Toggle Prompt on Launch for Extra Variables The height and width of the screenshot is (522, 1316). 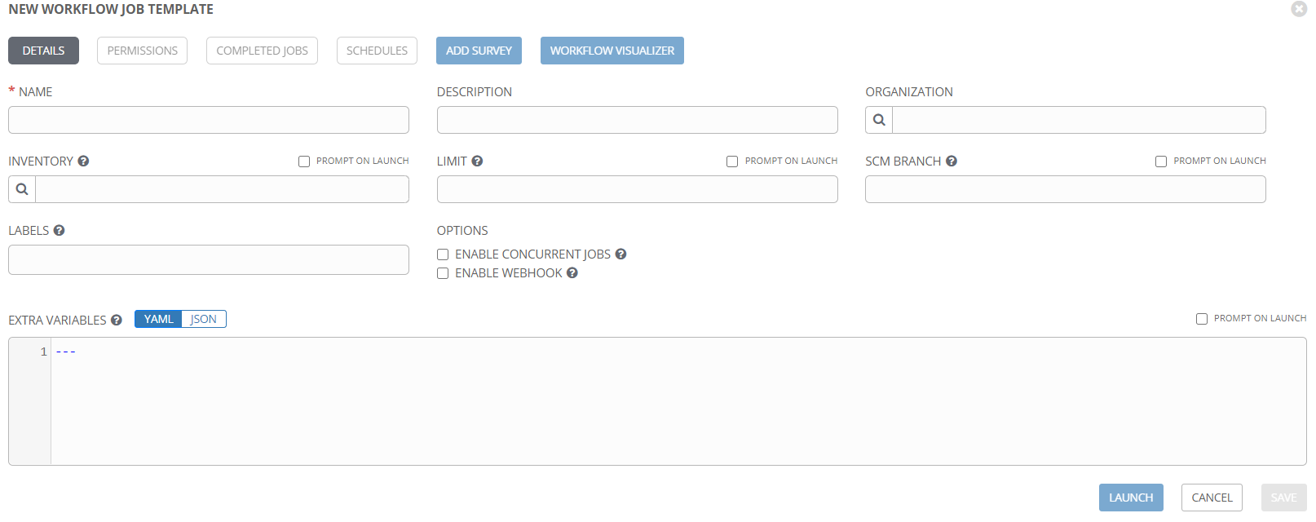[x=1202, y=319]
